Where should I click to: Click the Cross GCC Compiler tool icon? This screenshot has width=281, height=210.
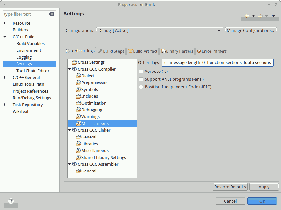(x=74, y=69)
